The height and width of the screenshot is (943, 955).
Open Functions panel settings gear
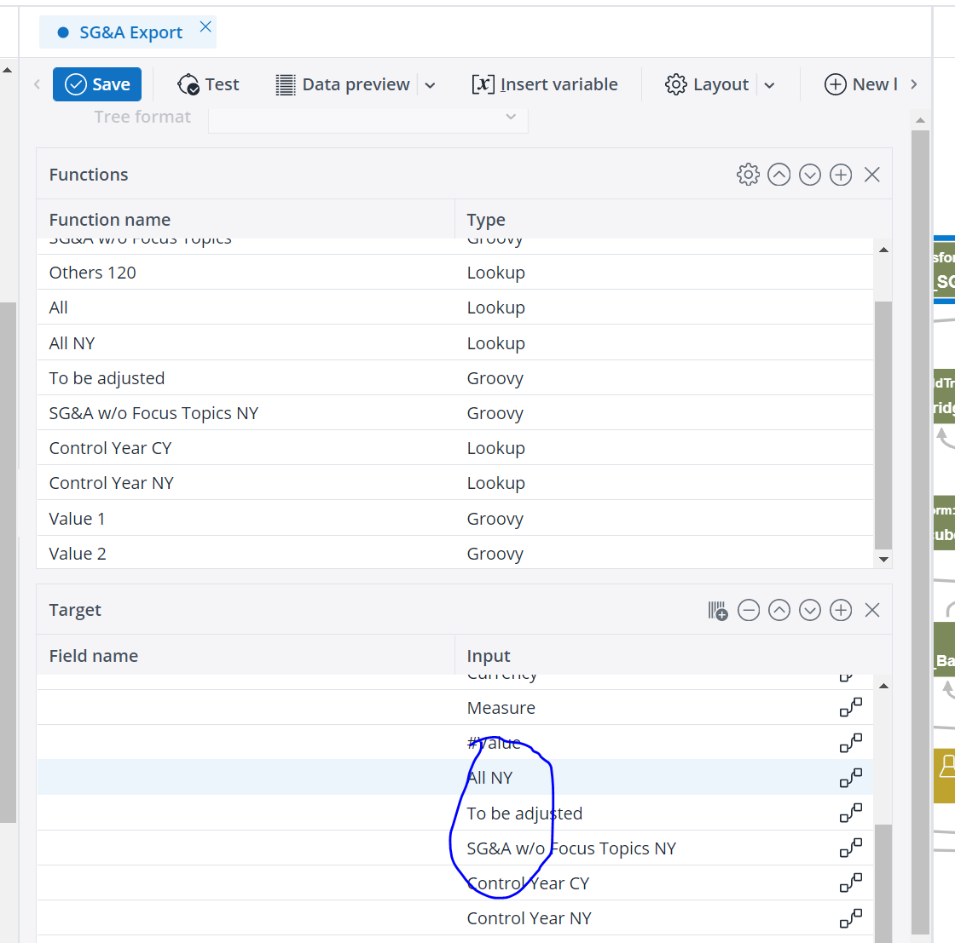748,175
